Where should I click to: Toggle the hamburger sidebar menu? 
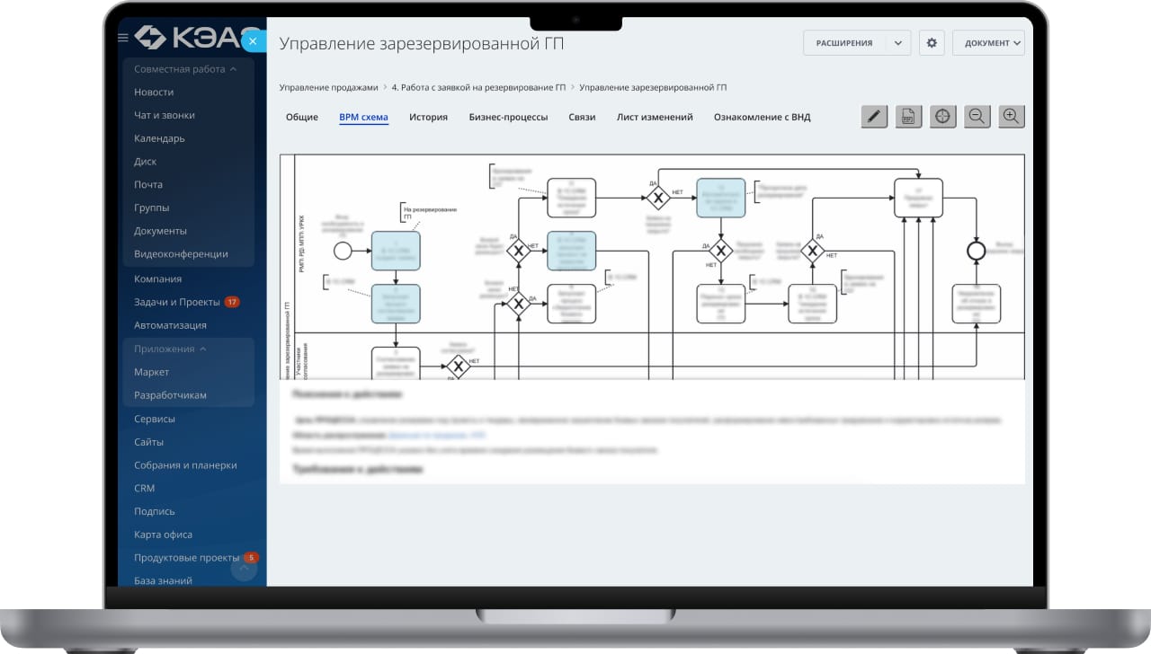tap(123, 38)
